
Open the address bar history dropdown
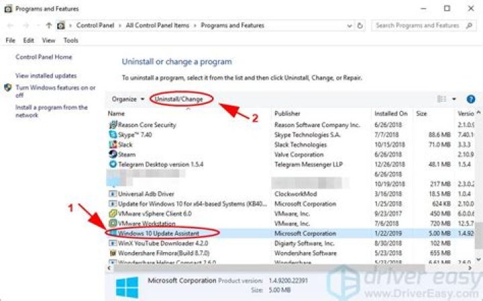click(x=350, y=26)
